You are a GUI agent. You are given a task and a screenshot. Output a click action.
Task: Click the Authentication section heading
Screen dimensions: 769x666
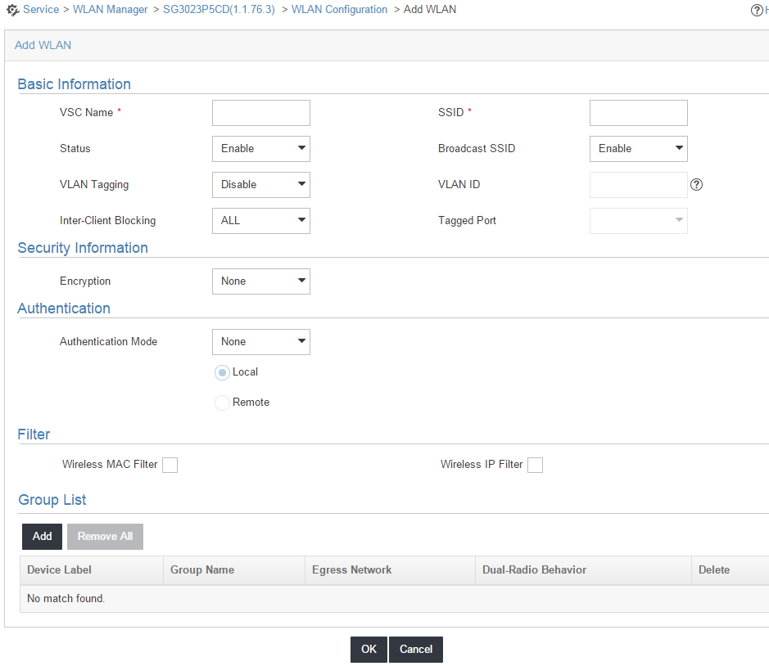pyautogui.click(x=64, y=308)
